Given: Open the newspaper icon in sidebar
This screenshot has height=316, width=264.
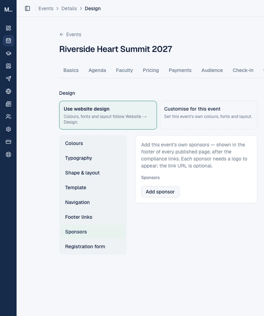Looking at the screenshot, I should click(x=8, y=104).
